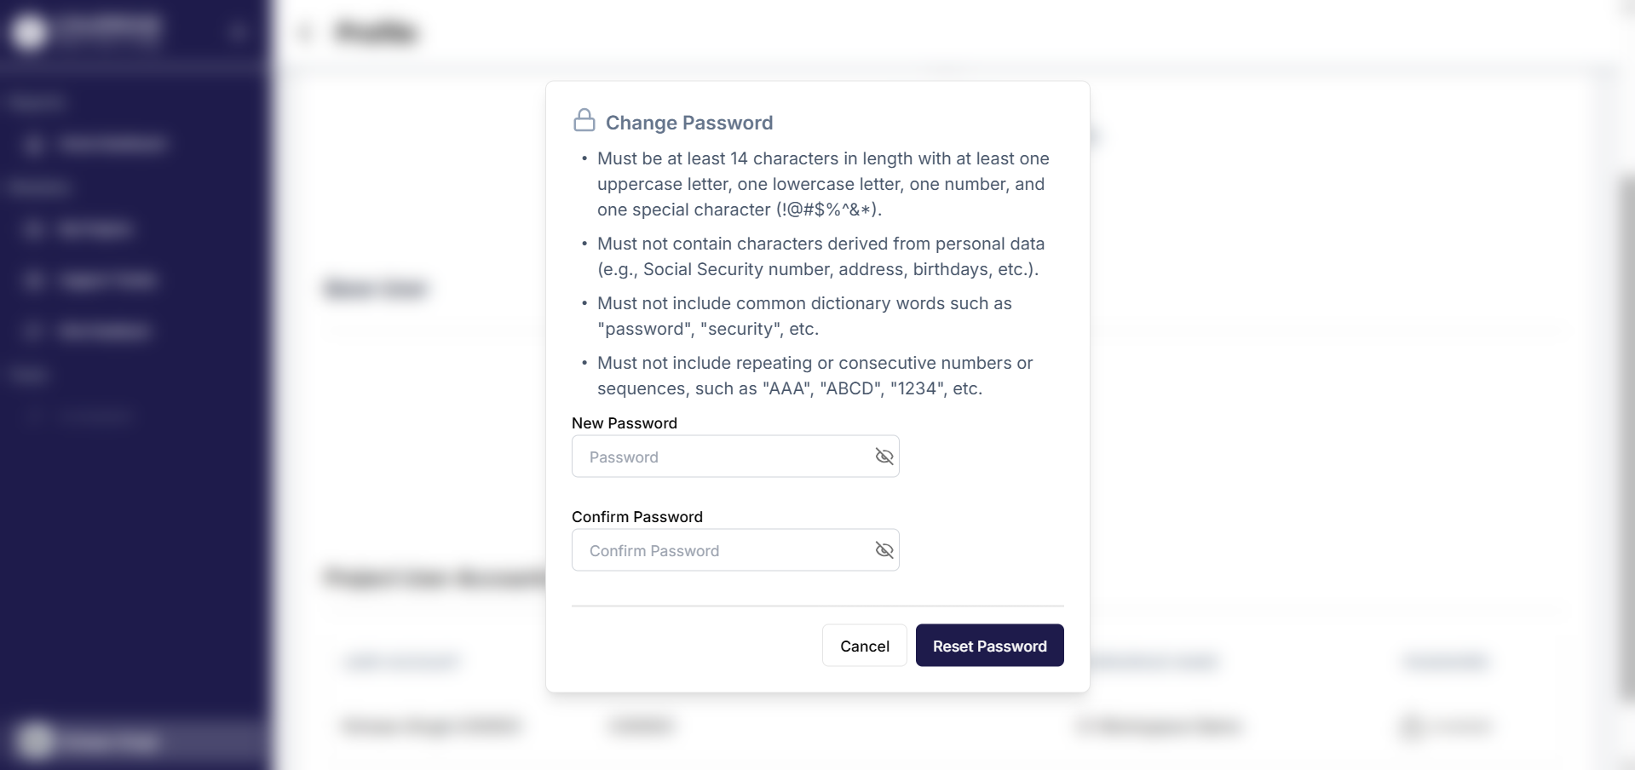Click the first sidebar navigation item's icon
Viewport: 1635px width, 770px height.
click(34, 144)
